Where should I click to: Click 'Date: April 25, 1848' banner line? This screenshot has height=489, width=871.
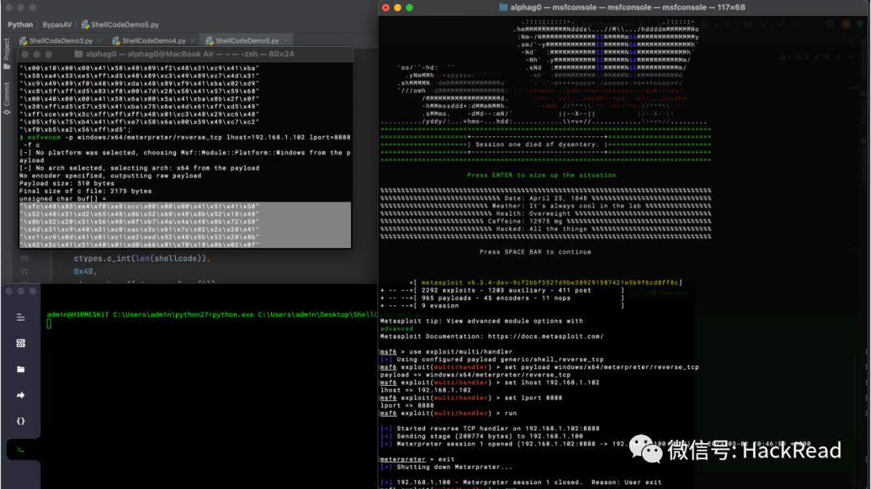545,198
